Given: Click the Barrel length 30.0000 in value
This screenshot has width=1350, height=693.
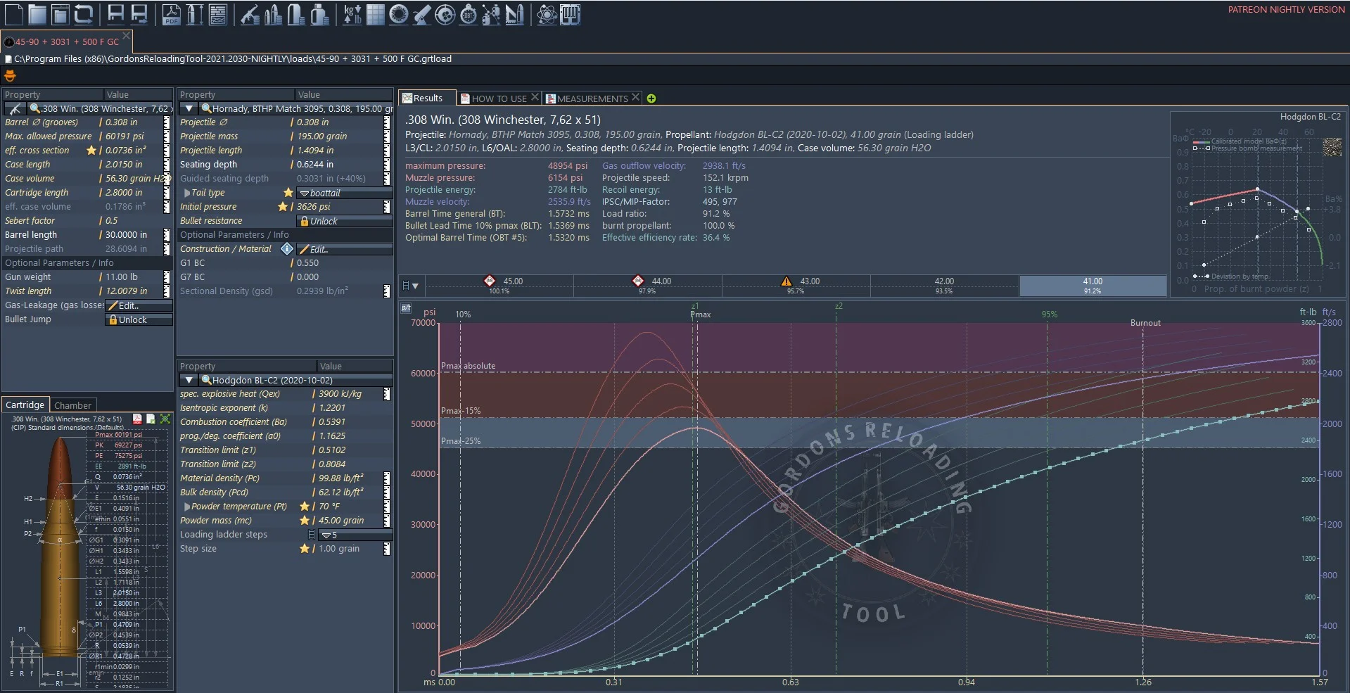Looking at the screenshot, I should (x=126, y=234).
